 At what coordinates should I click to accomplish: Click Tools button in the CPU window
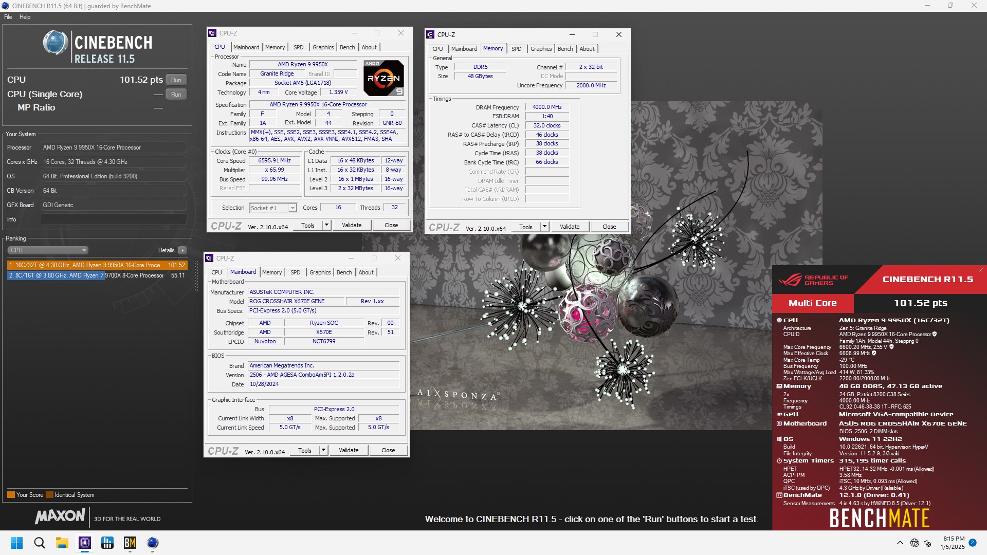pyautogui.click(x=307, y=225)
